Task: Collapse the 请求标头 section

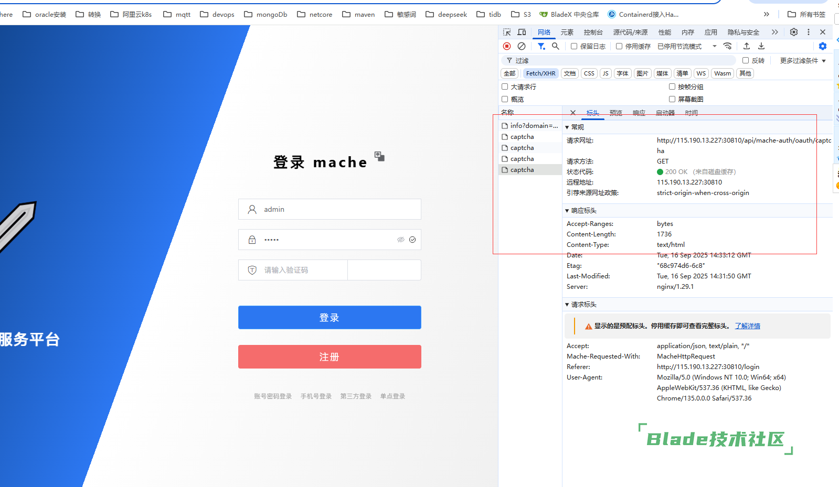Action: coord(580,304)
